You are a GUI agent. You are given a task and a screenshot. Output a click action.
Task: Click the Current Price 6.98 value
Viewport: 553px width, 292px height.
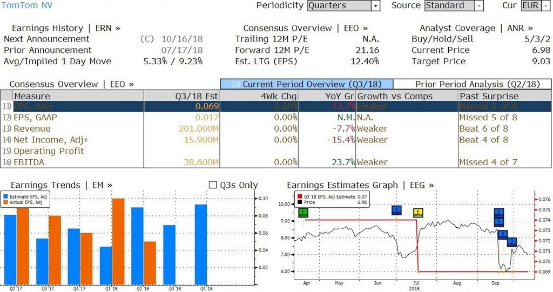point(541,50)
